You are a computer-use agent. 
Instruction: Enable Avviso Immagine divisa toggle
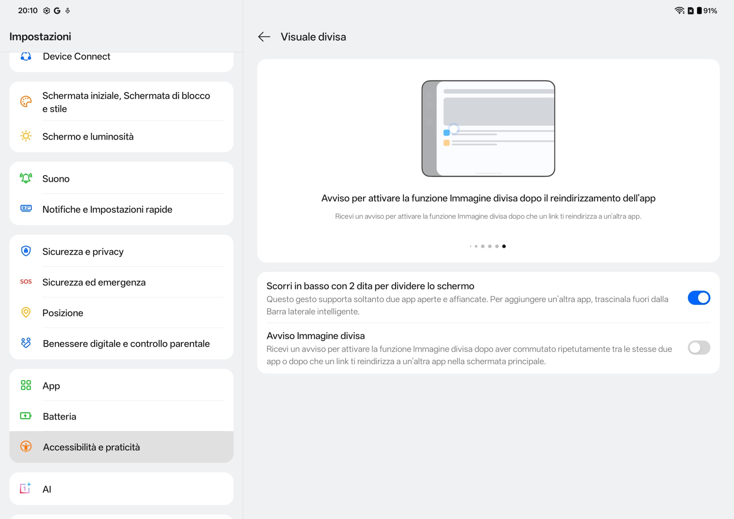(x=698, y=348)
